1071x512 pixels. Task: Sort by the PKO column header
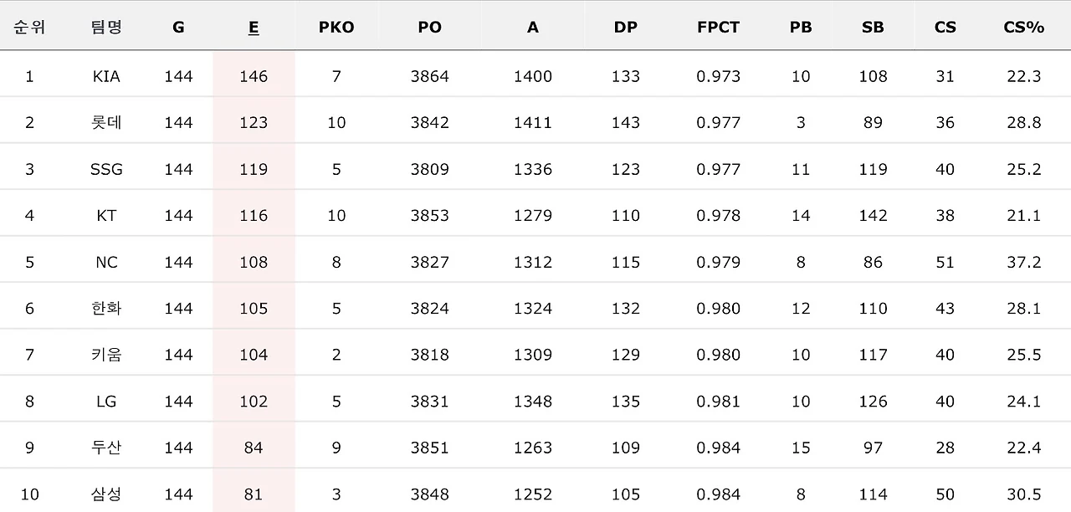(336, 27)
